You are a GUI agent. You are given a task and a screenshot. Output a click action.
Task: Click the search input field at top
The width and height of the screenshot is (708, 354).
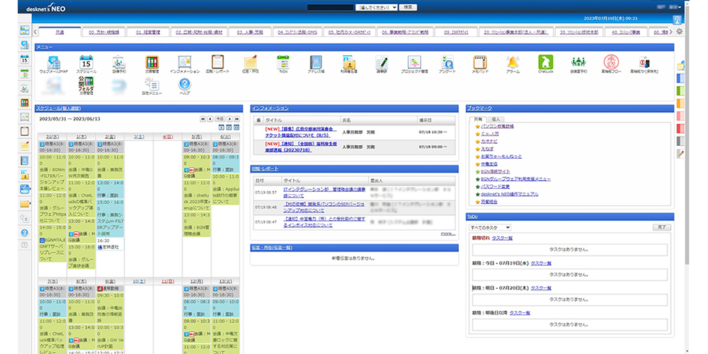click(x=332, y=6)
